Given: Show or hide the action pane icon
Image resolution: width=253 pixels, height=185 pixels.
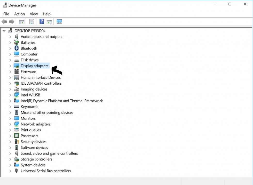Looking at the screenshot, I should point(49,22).
